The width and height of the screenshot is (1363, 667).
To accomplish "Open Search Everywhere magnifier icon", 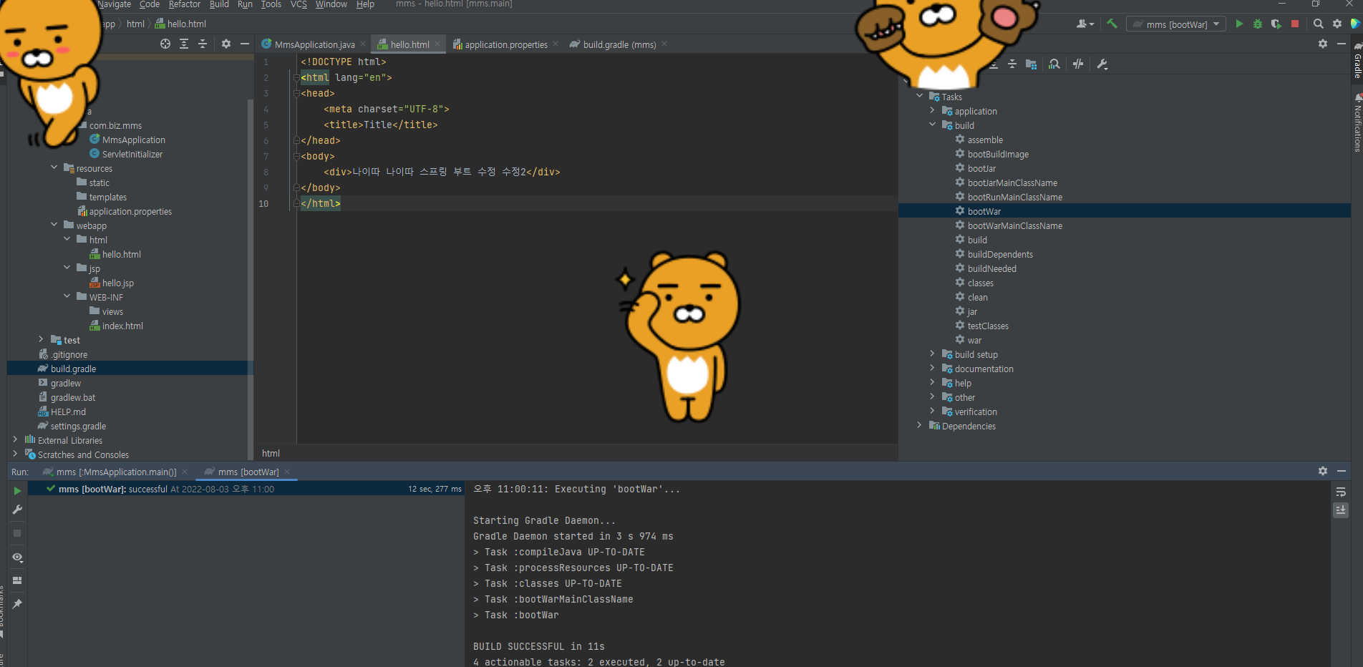I will pos(1319,24).
